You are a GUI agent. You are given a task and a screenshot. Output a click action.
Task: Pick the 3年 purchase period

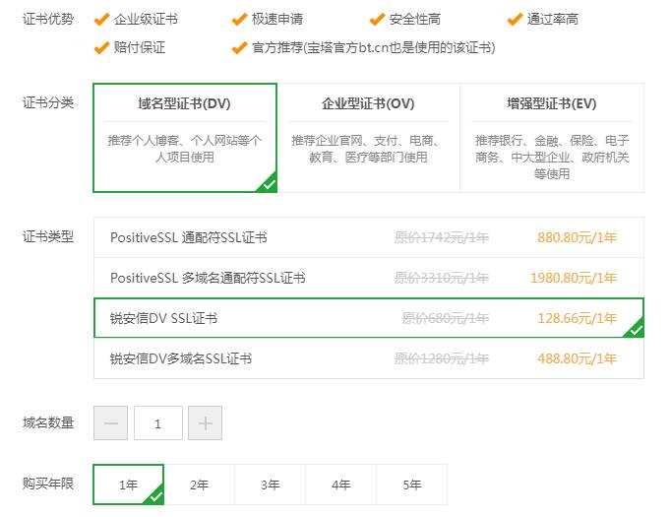271,485
